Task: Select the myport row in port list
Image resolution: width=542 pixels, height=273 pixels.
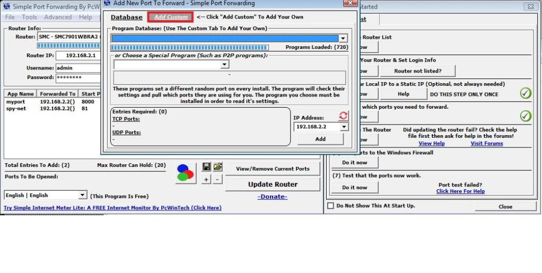Action: point(53,102)
